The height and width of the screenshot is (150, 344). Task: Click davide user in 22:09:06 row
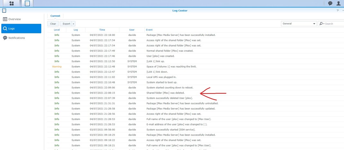132,88
